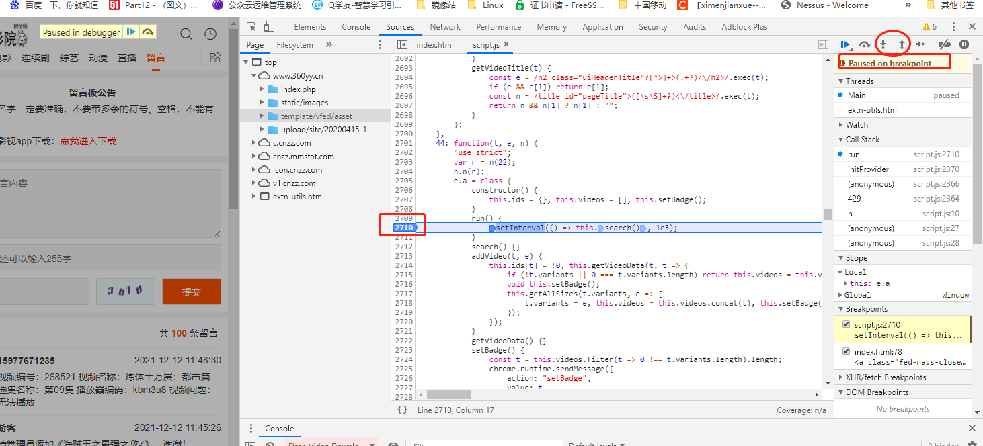Open the Console panel tab
The image size is (983, 446).
click(356, 27)
